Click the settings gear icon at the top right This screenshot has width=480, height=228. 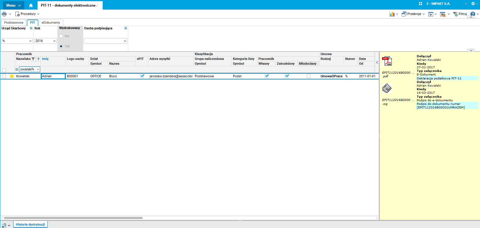point(473,4)
